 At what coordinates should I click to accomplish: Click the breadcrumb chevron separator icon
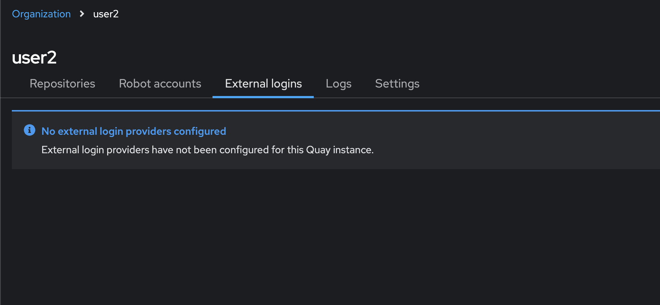[x=82, y=14]
